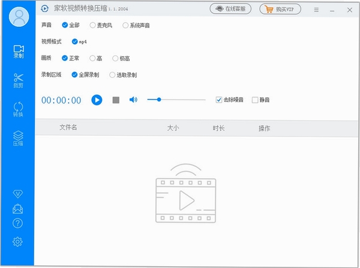The width and height of the screenshot is (360, 268).
Task: Open the user avatar profile
Action: point(19,17)
